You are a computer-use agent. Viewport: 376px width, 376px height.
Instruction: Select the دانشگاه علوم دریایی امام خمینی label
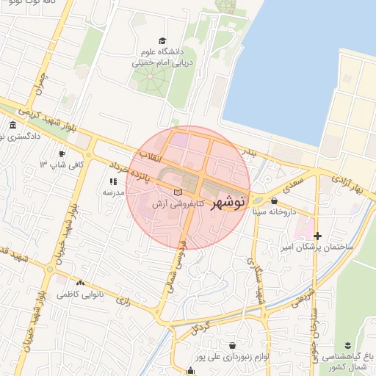(x=162, y=57)
